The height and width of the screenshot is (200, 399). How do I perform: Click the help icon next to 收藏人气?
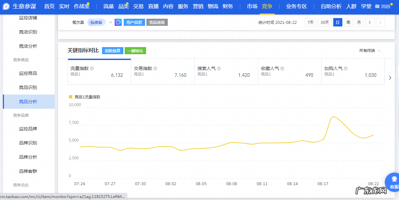(282, 68)
